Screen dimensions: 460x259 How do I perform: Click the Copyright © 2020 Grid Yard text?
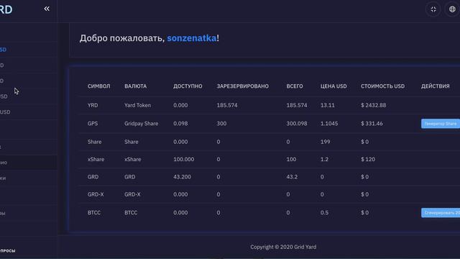pyautogui.click(x=283, y=247)
